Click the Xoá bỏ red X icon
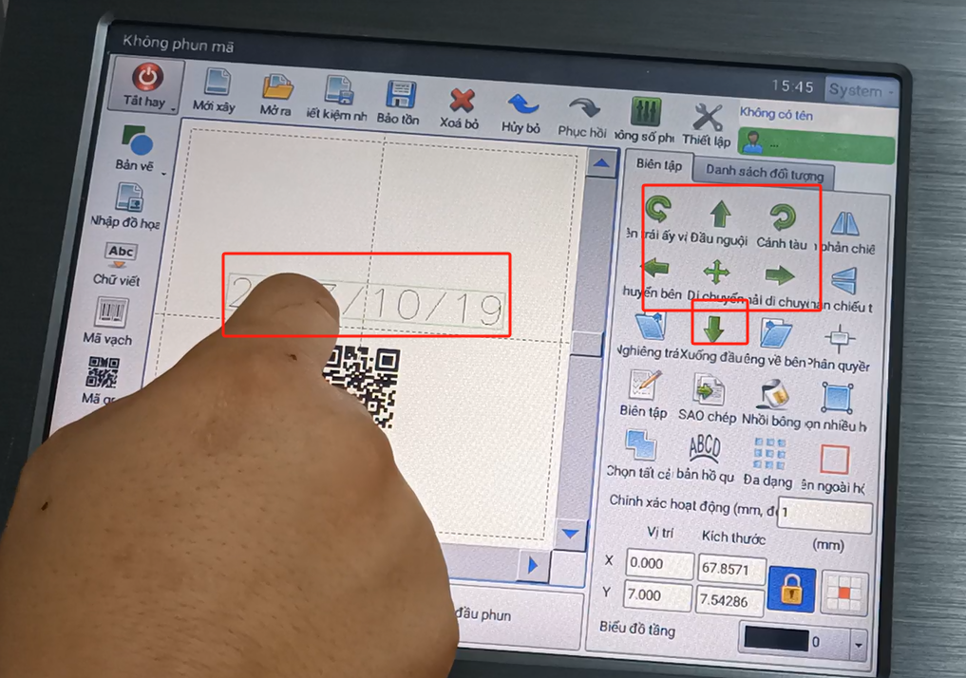Image resolution: width=966 pixels, height=678 pixels. (x=462, y=103)
